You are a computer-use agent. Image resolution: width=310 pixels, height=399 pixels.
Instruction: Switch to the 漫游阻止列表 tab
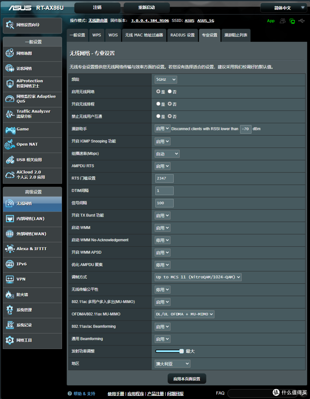pyautogui.click(x=236, y=35)
